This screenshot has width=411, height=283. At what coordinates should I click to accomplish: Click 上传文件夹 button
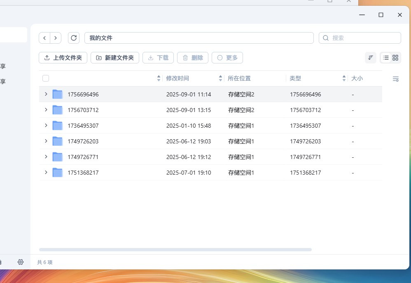coord(63,58)
